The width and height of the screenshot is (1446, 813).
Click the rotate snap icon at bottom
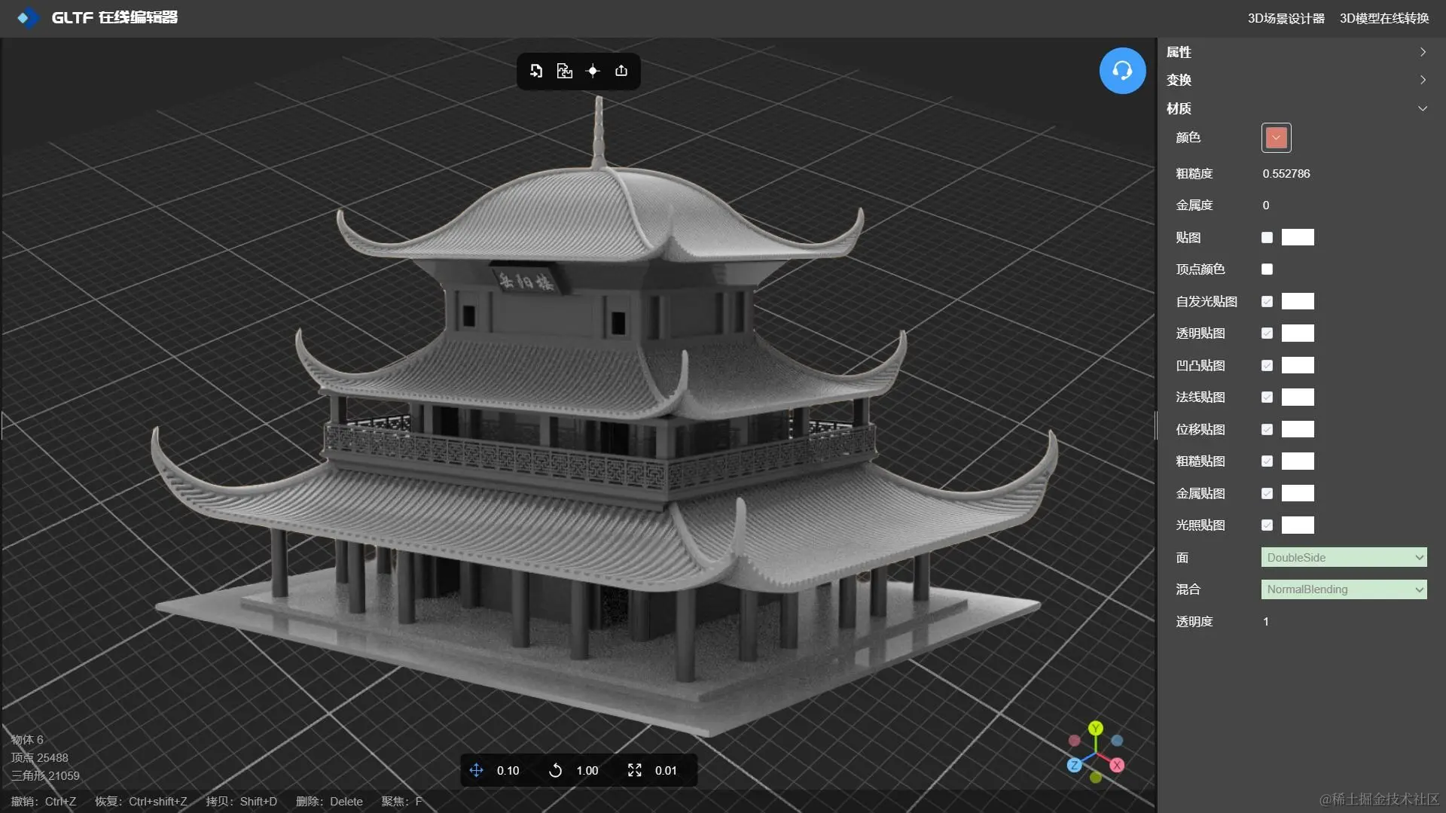(x=555, y=770)
